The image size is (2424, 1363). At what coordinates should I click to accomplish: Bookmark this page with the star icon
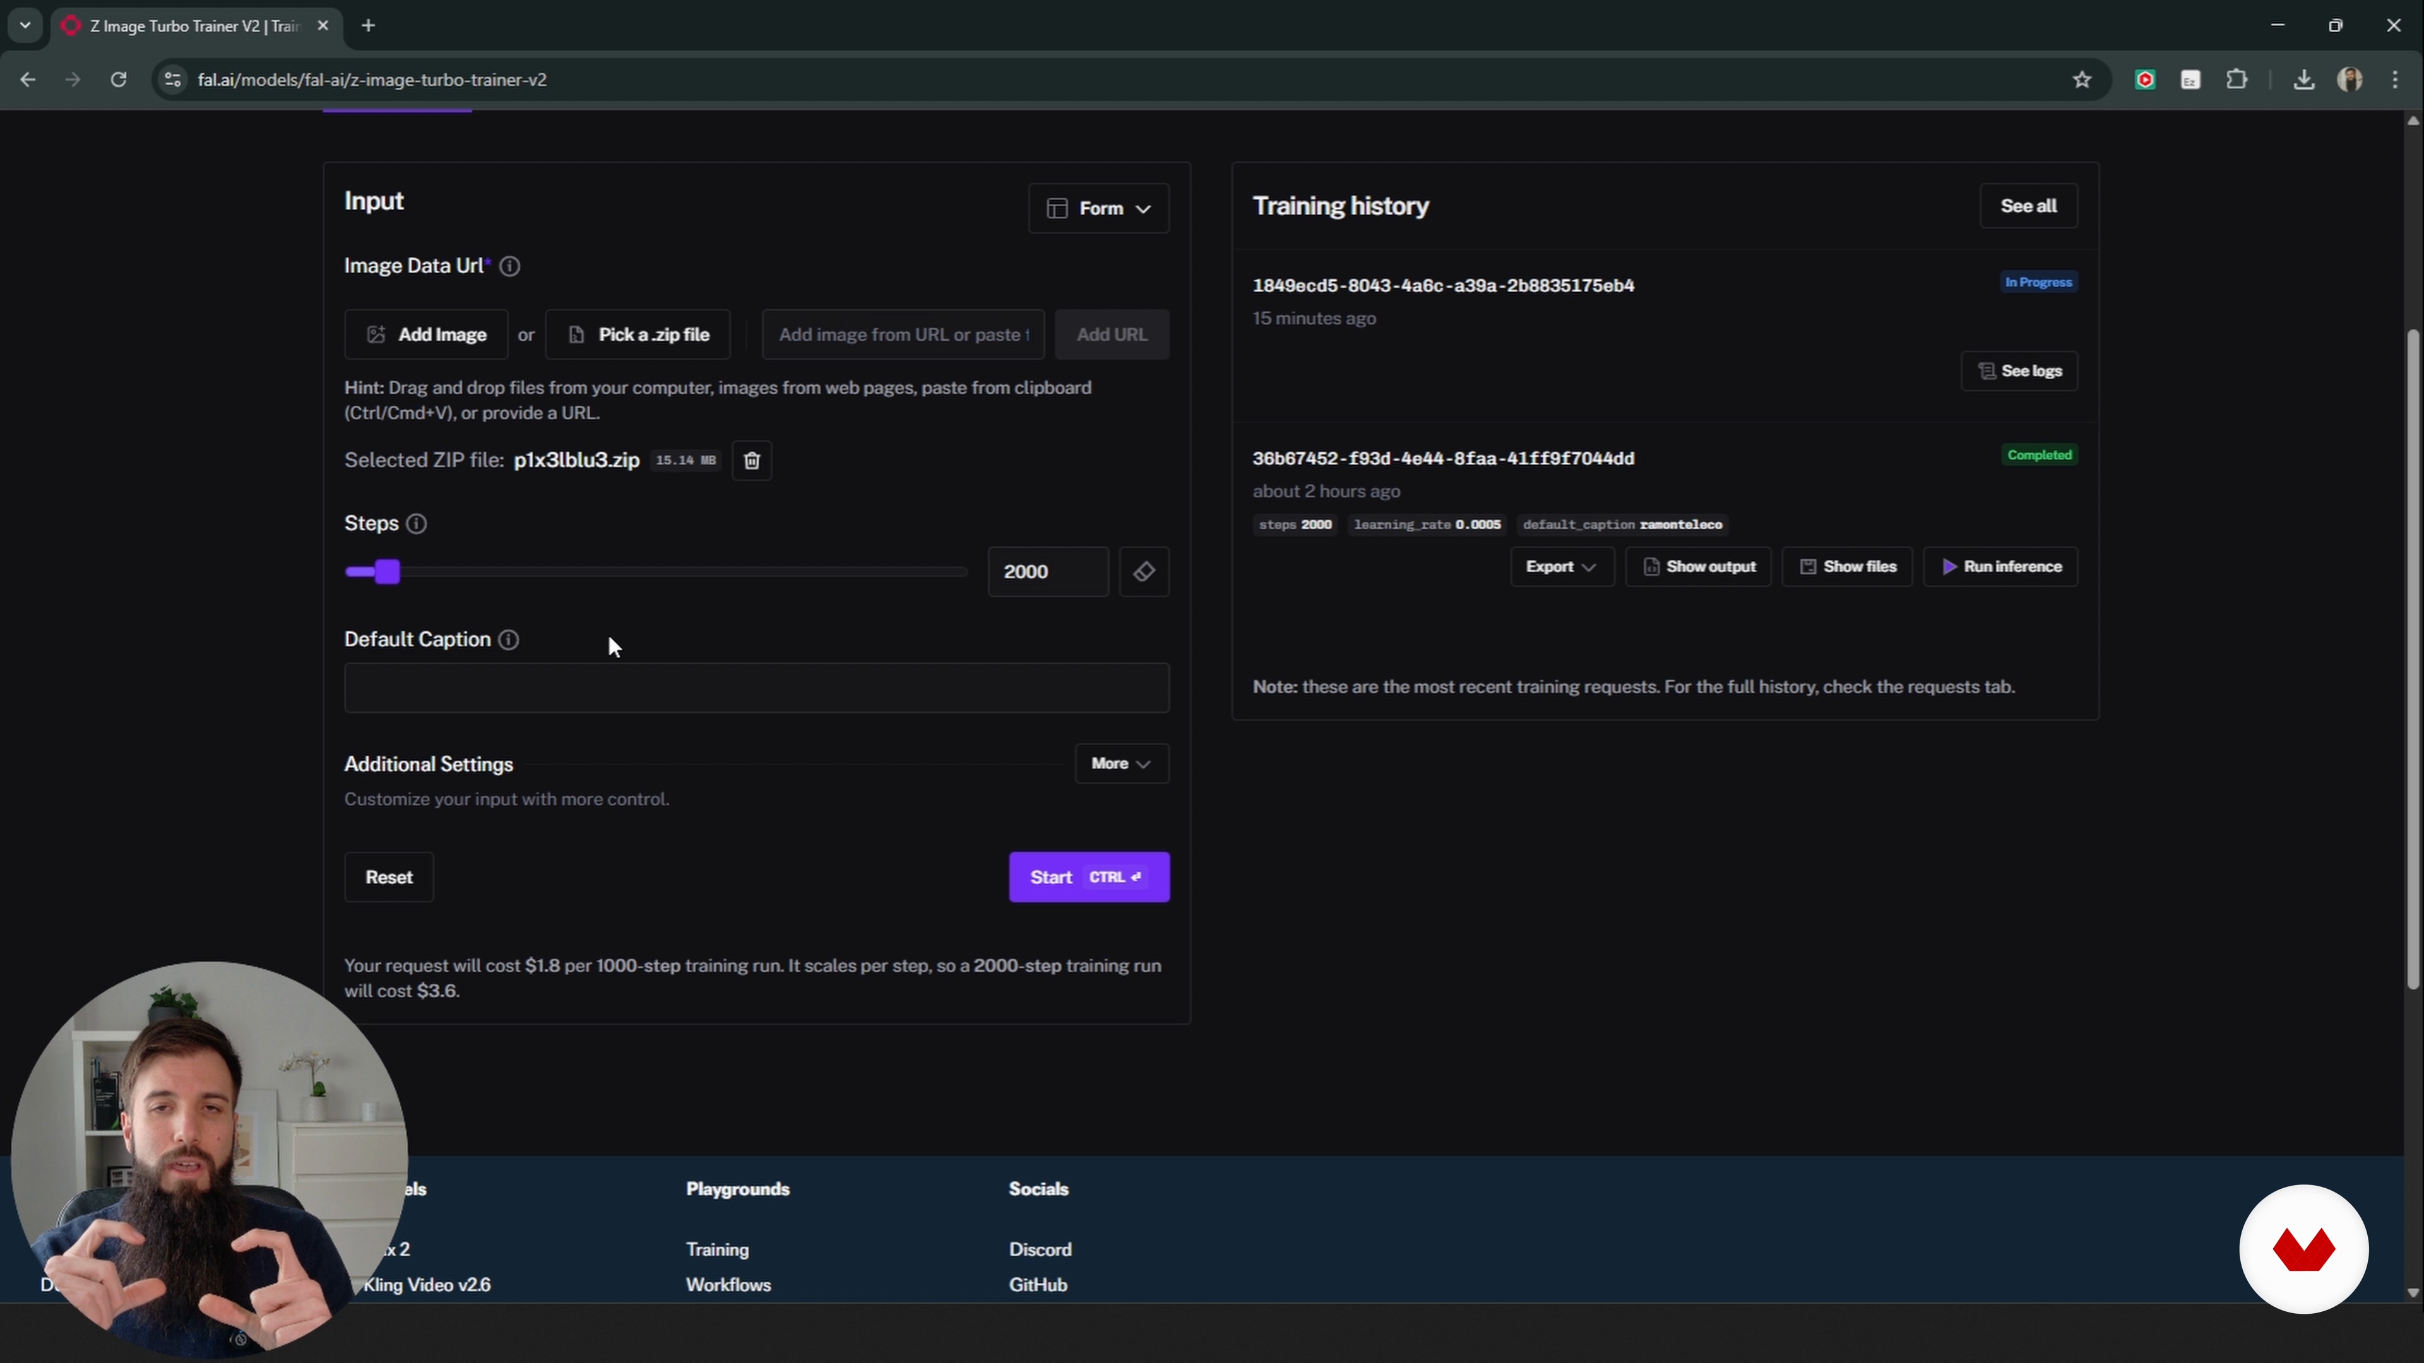tap(2081, 80)
